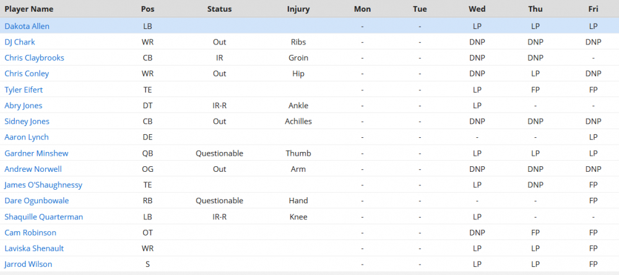619x275 pixels.
Task: Open James O'Shaughnessy profile link
Action: click(x=43, y=185)
